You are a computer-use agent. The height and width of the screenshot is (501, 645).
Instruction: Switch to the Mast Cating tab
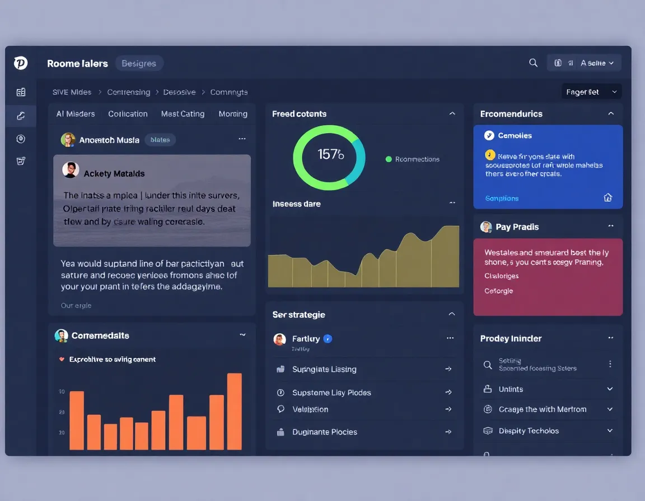[183, 114]
